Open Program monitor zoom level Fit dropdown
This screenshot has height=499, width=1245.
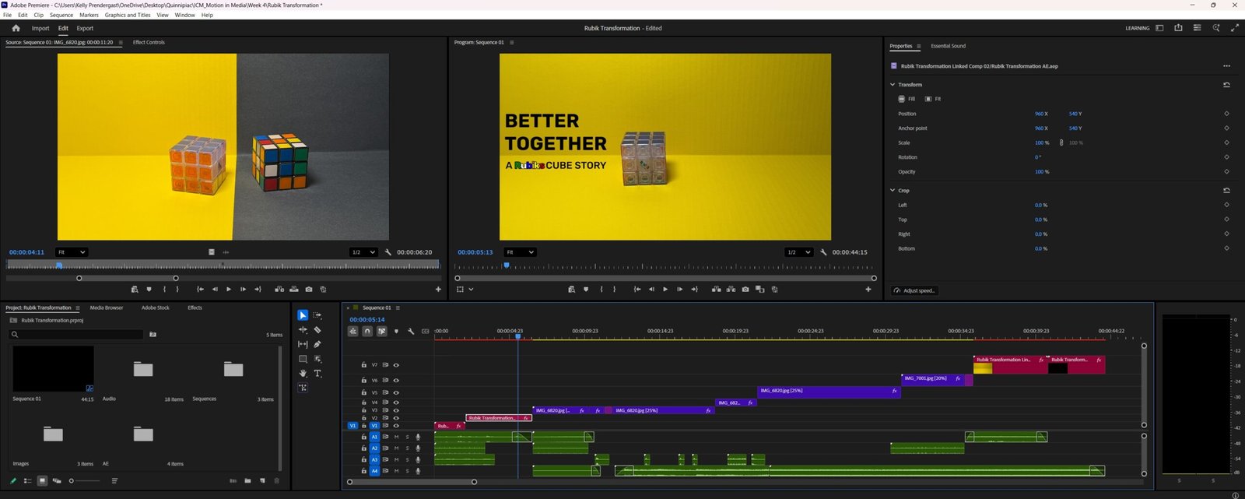pyautogui.click(x=521, y=252)
